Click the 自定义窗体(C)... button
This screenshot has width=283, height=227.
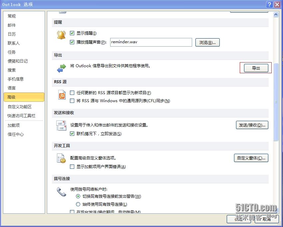pyautogui.click(x=251, y=158)
